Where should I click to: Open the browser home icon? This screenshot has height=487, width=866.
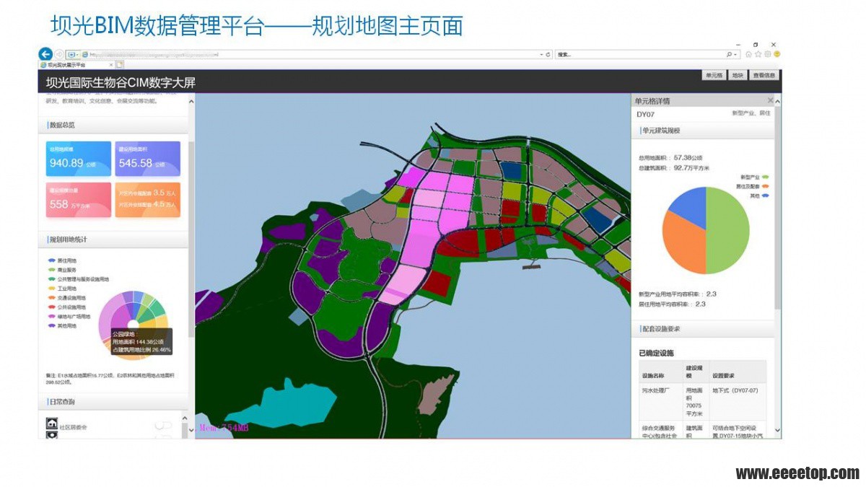(749, 54)
